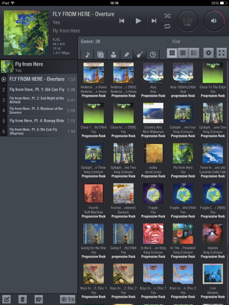The height and width of the screenshot is (305, 229).
Task: Click the iPad Wi-Fi status icon
Action: [x=13, y=3]
